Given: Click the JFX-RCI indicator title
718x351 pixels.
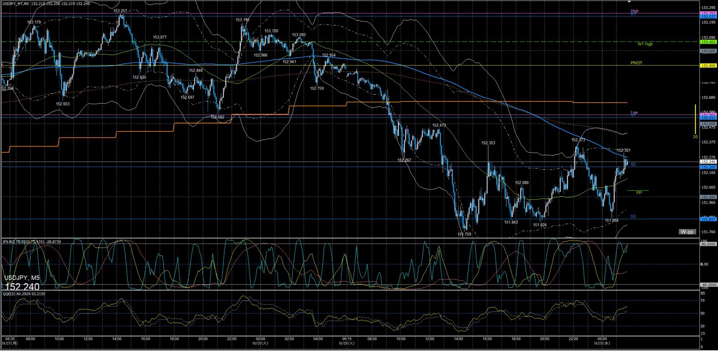Looking at the screenshot, I should (32, 242).
